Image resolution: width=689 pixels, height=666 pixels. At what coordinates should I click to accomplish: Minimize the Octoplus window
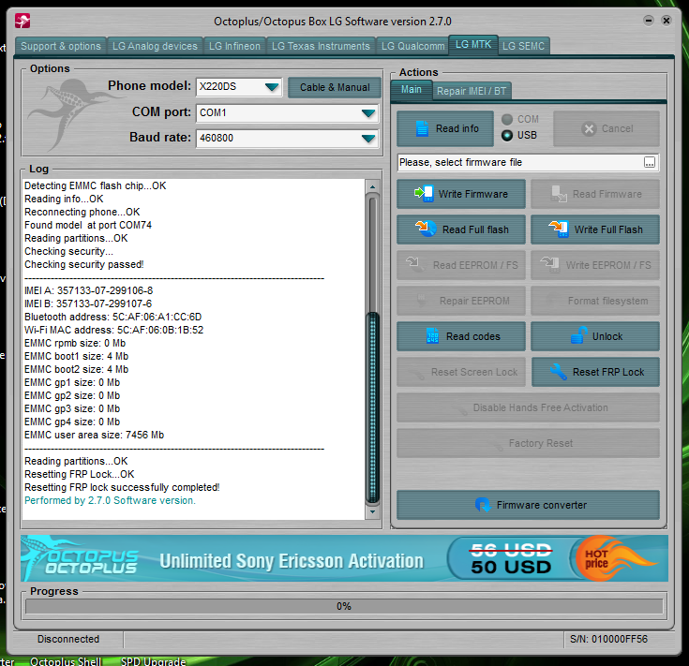click(648, 21)
